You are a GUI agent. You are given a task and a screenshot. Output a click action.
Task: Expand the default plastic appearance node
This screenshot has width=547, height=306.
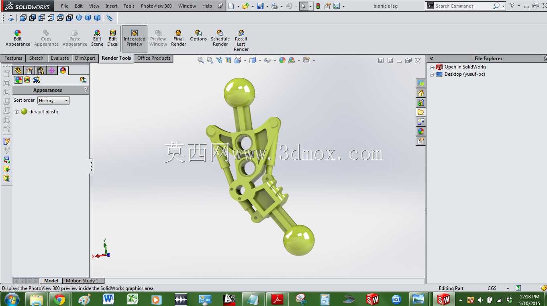click(16, 112)
